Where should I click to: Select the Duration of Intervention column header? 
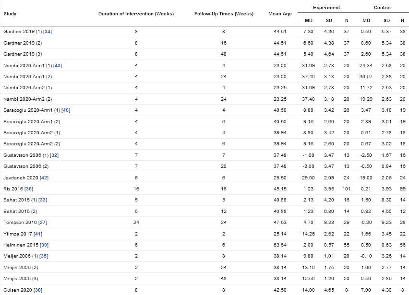point(136,14)
